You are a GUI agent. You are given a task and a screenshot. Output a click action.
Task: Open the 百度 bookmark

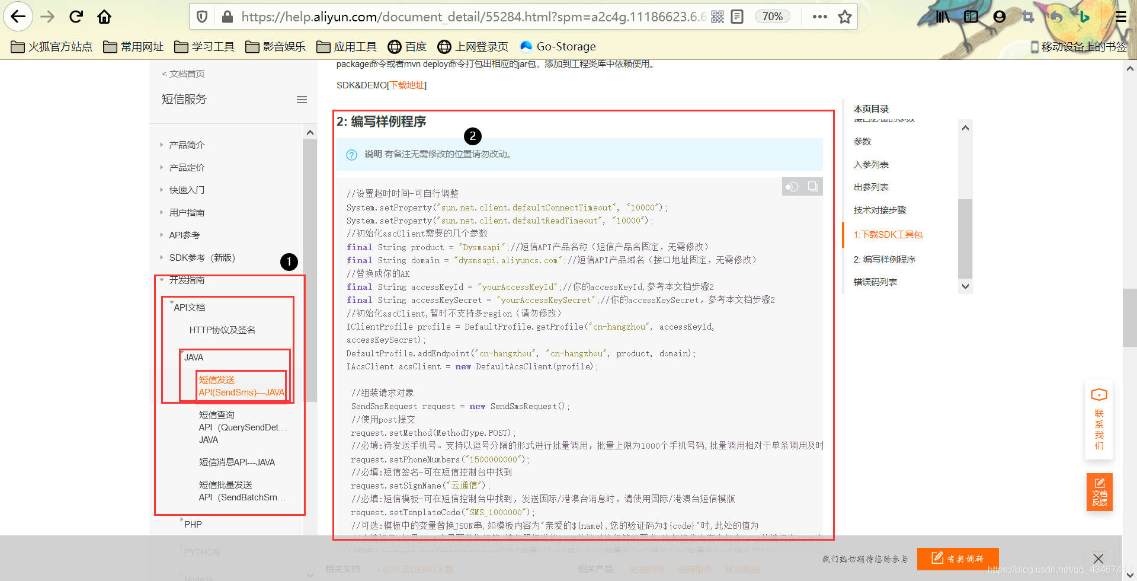tap(407, 46)
